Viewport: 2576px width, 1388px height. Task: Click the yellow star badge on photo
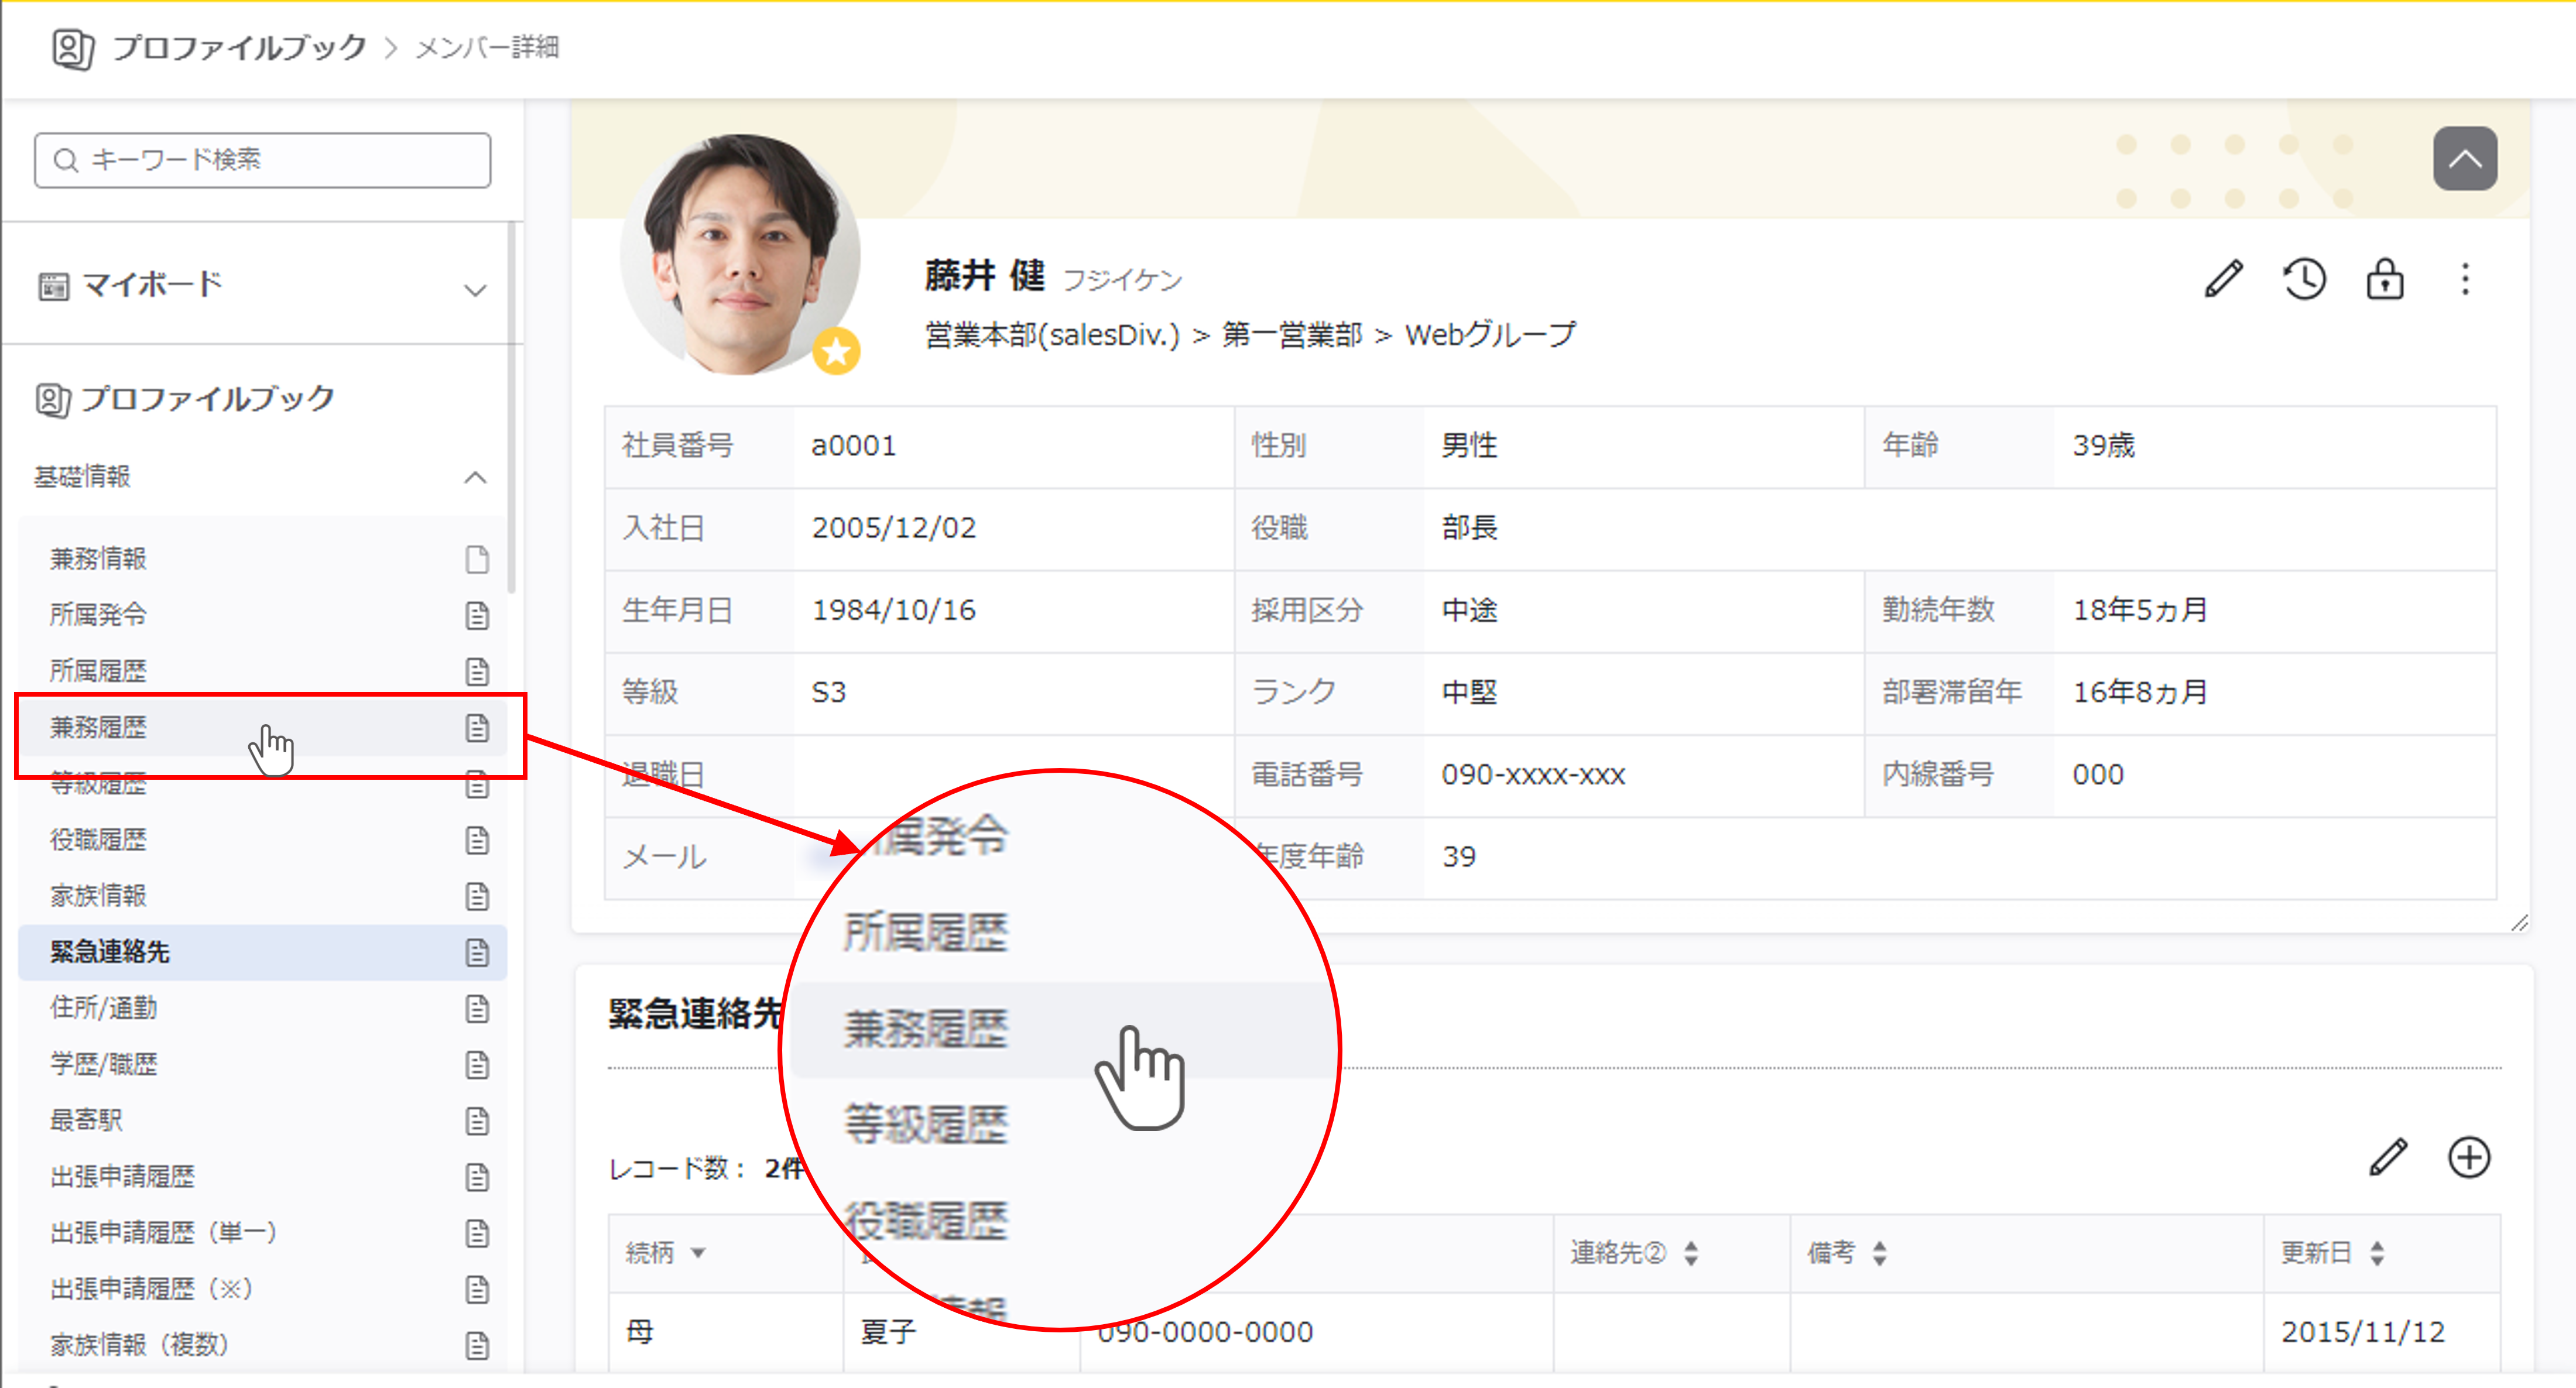tap(836, 352)
